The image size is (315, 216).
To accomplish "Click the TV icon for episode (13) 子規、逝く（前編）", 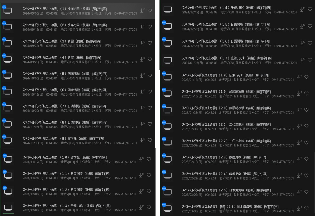I will (8, 208).
